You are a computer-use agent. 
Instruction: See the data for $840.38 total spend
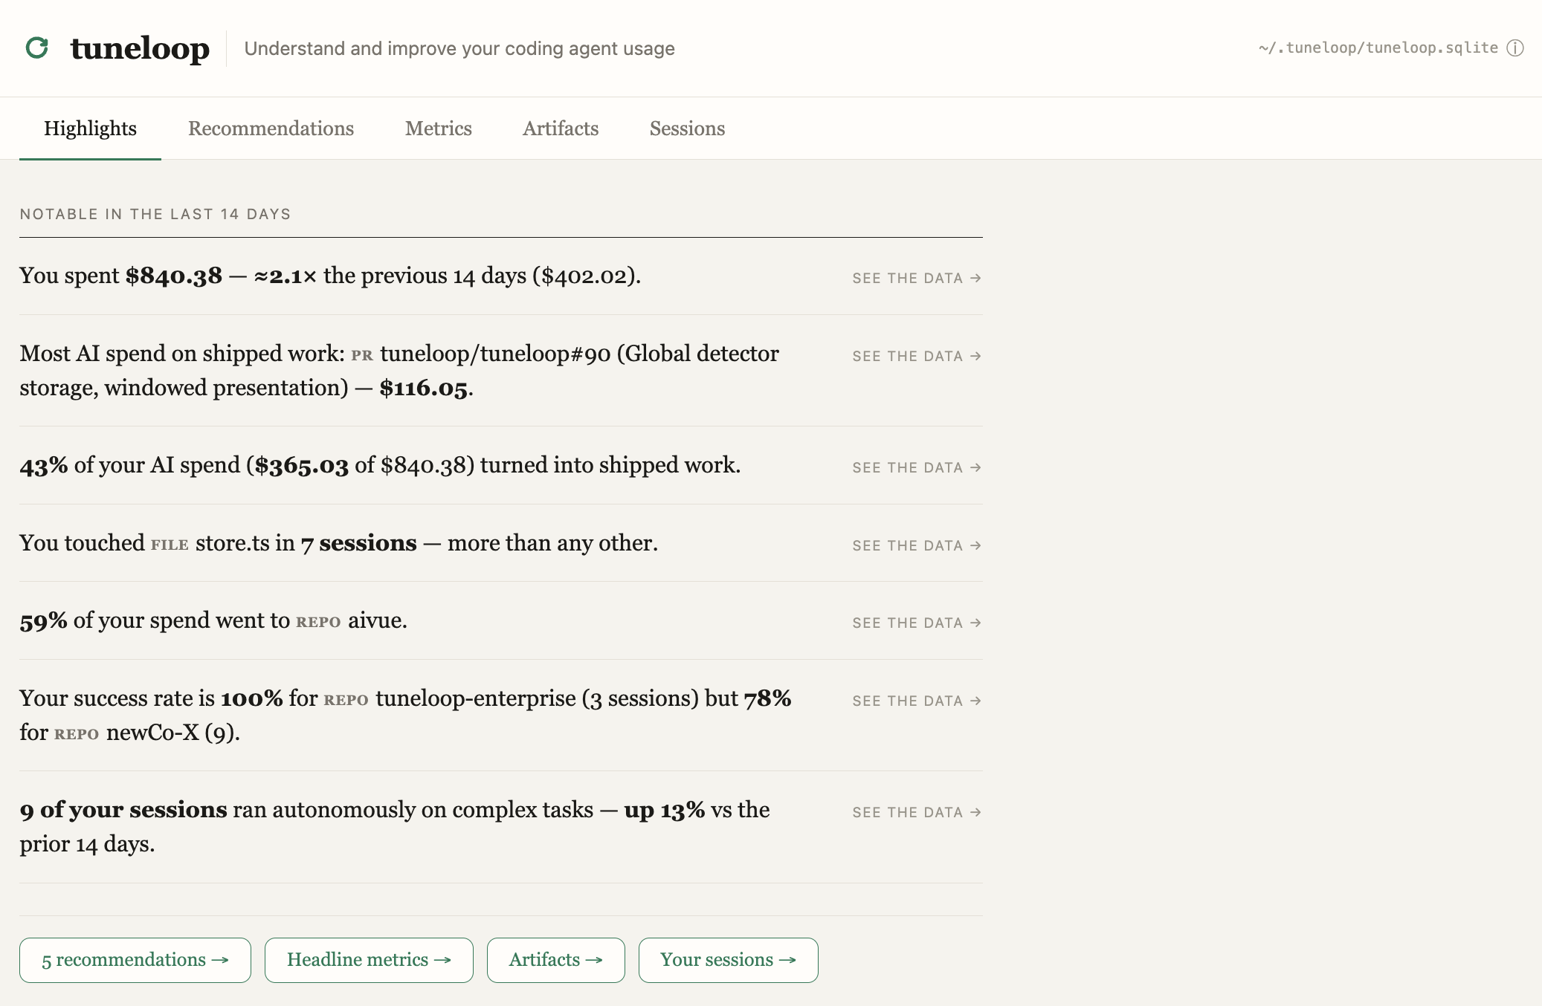click(917, 278)
